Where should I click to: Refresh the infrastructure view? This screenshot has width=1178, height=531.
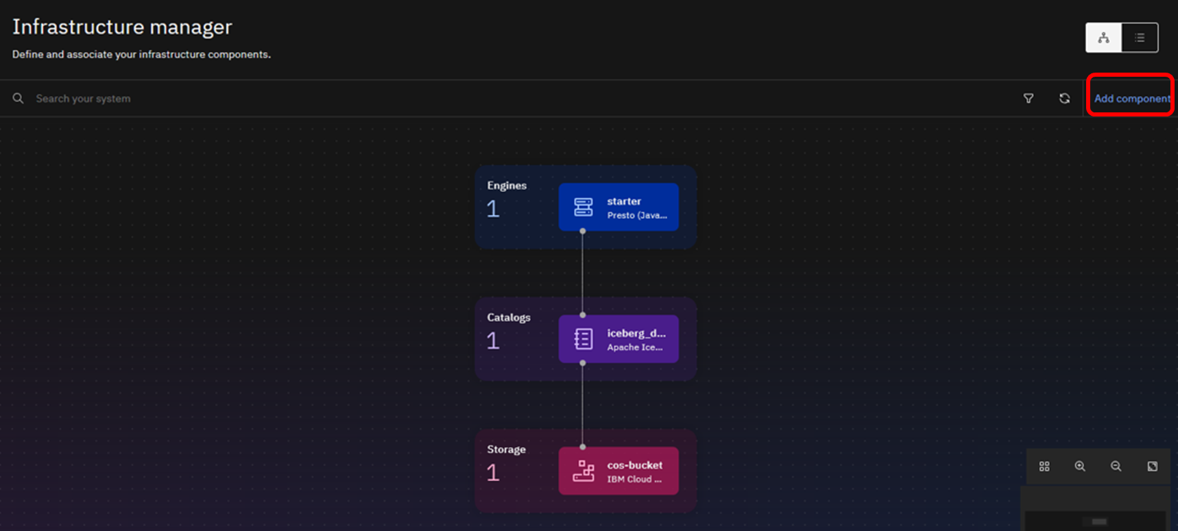point(1064,99)
